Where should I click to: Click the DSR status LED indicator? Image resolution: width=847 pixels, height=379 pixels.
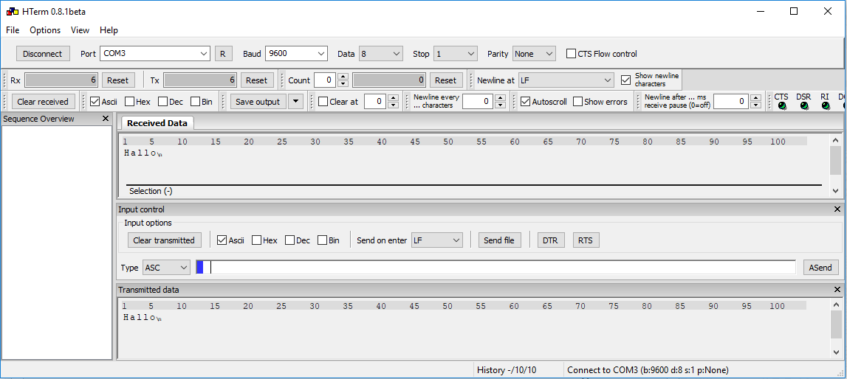[x=804, y=106]
